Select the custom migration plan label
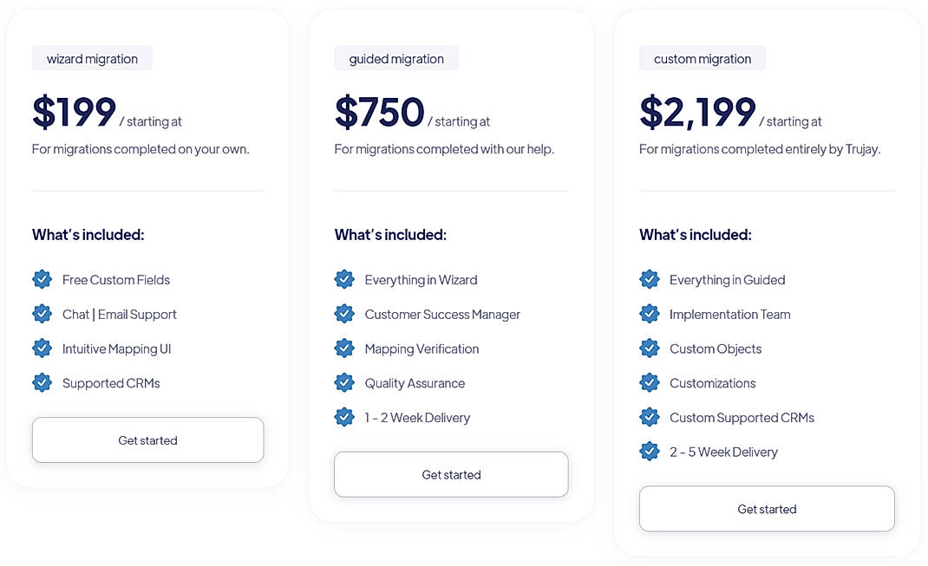Image resolution: width=928 pixels, height=566 pixels. point(703,58)
